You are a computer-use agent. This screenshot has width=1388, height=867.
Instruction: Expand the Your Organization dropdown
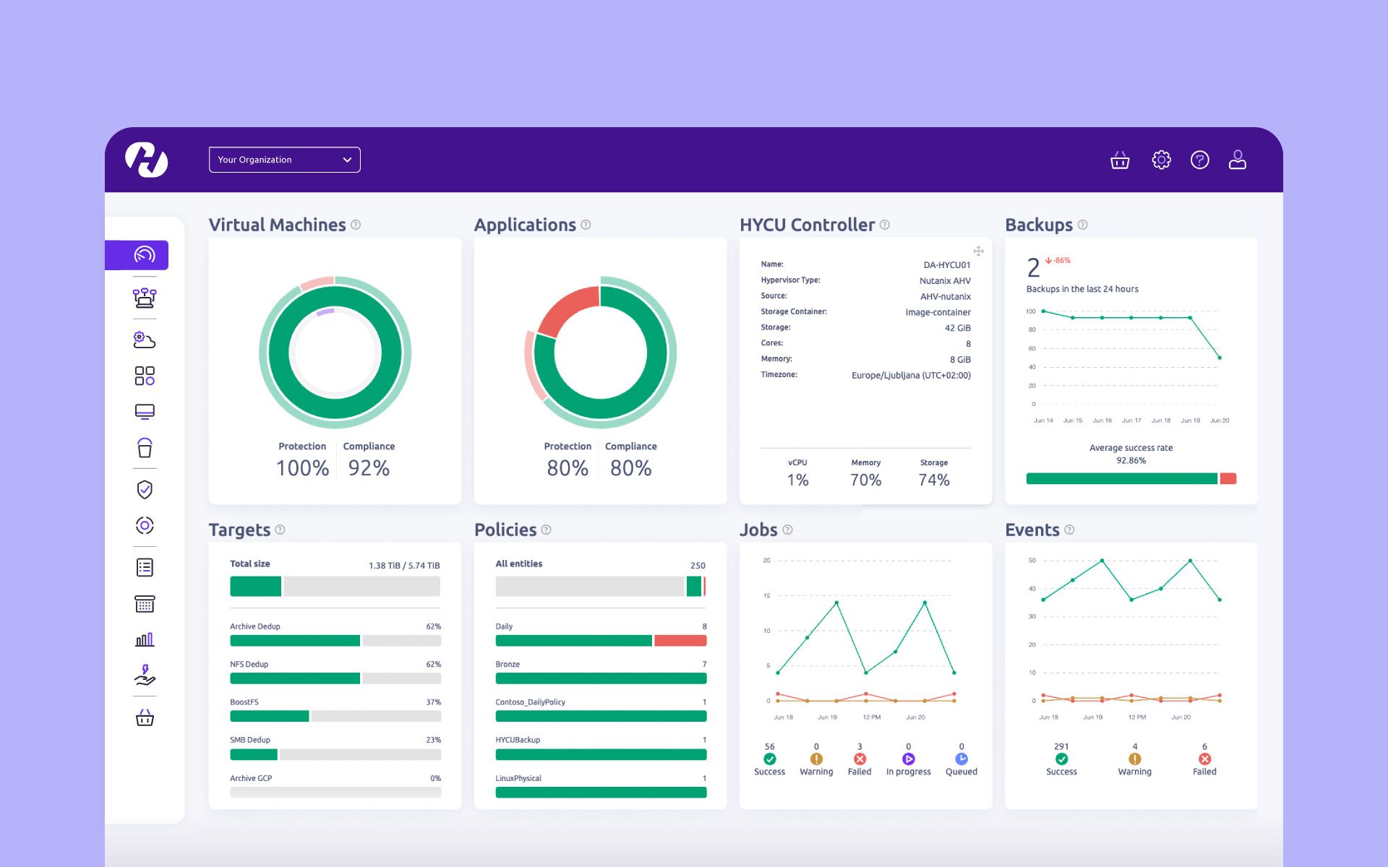point(285,160)
